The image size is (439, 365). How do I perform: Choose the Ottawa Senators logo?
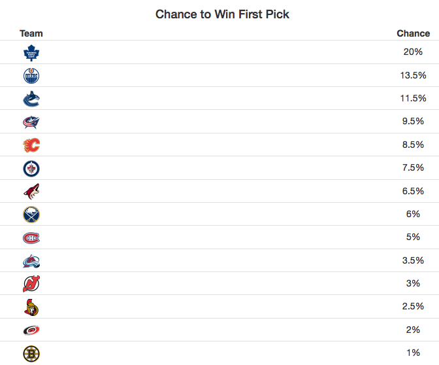[x=31, y=307]
